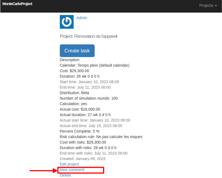Click the Actual cost: $16,000.00 text
This screenshot has width=222, height=178.
[x=80, y=109]
